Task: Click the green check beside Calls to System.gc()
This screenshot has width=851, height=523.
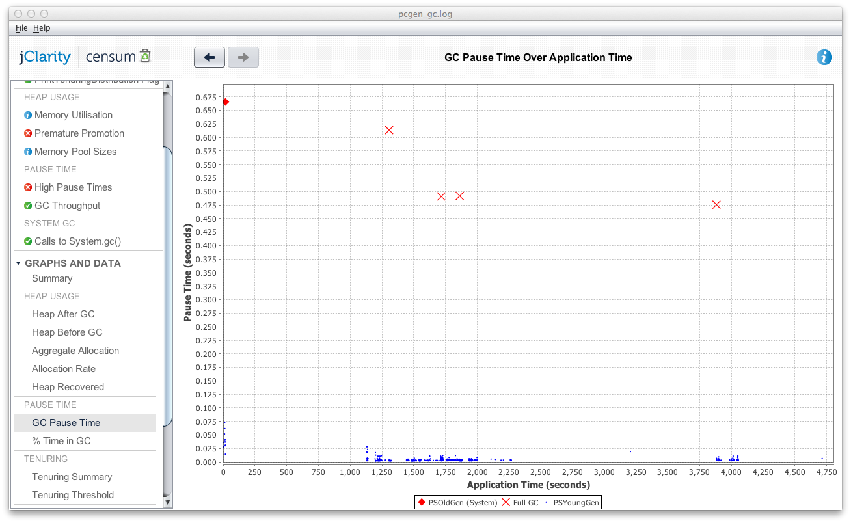Action: pos(28,241)
